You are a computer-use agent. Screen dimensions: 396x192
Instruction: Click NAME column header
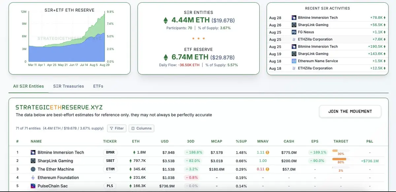click(x=36, y=141)
